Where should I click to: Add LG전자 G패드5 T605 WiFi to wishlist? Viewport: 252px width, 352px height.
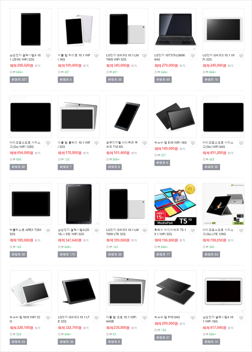[x=144, y=56]
